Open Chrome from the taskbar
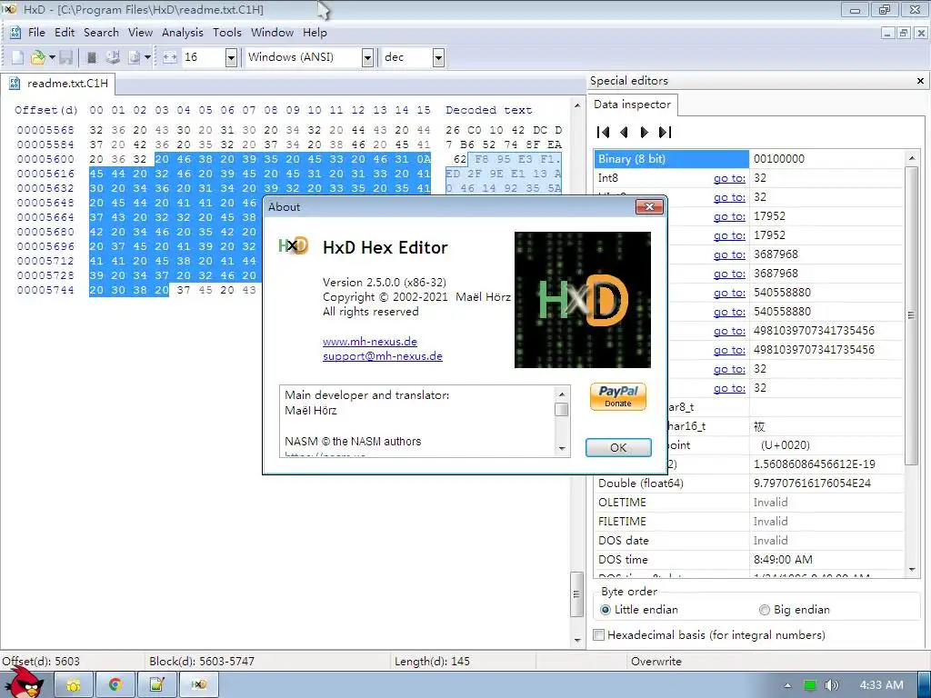931x698 pixels. [115, 685]
